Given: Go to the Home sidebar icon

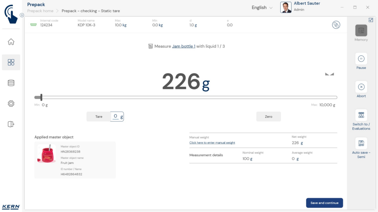Looking at the screenshot, I should click(11, 42).
